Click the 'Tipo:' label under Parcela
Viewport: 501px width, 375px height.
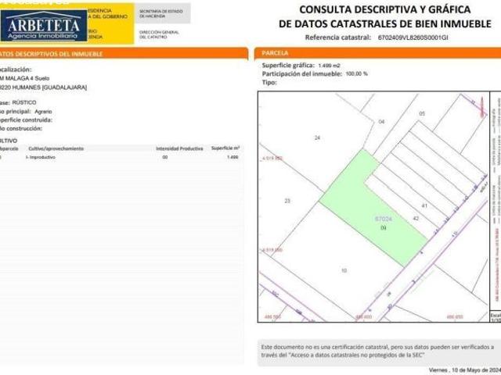click(269, 83)
